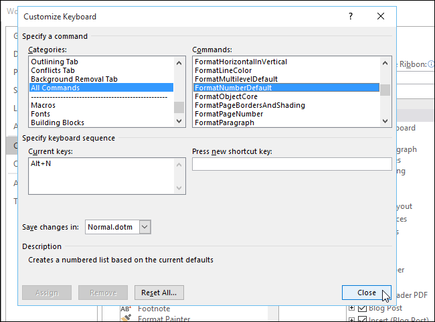Select Alt+N in Current keys

coord(41,164)
